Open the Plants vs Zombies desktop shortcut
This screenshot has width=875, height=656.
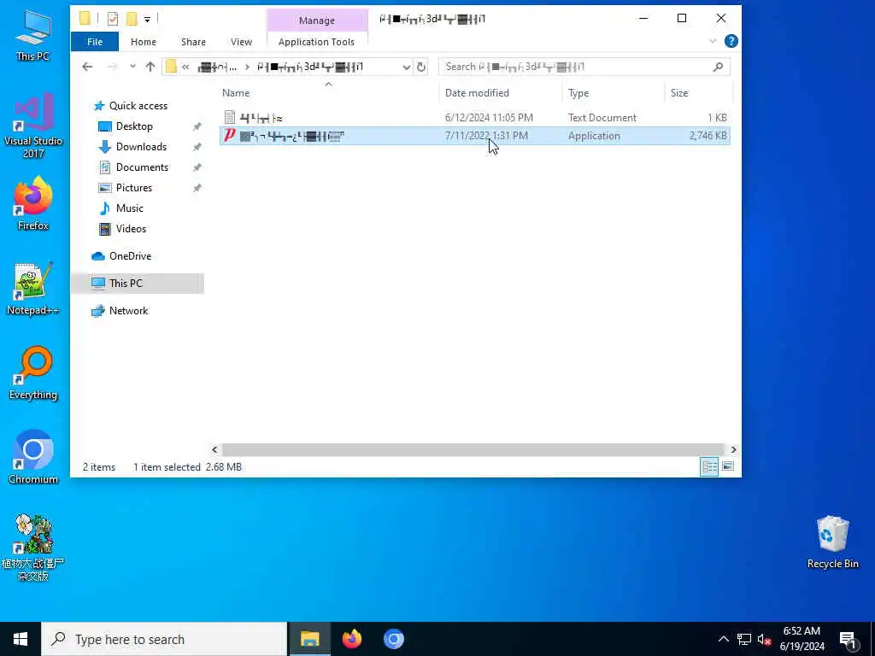[33, 548]
